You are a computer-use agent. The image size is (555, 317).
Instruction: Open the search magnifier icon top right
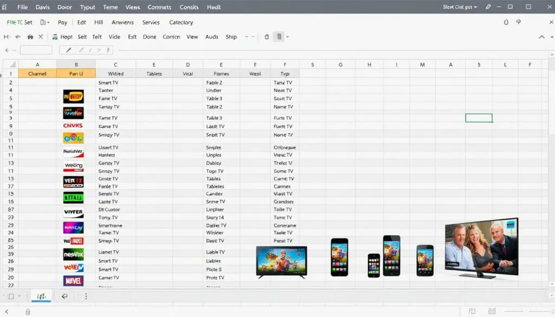(x=518, y=22)
